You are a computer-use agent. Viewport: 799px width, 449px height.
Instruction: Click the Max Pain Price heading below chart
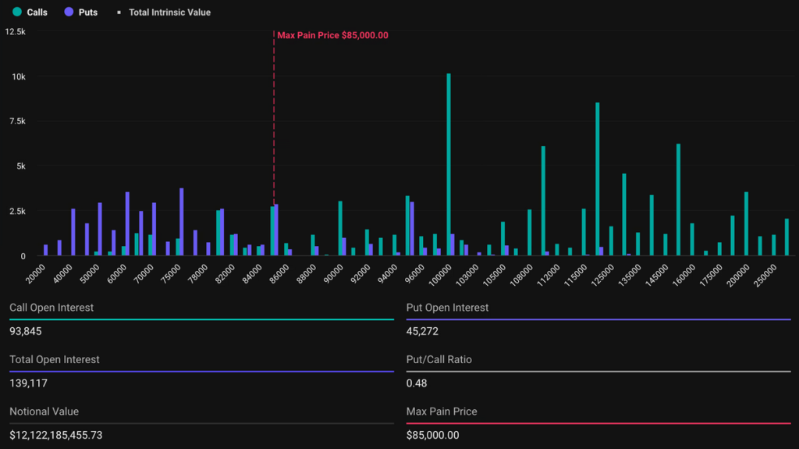(442, 411)
